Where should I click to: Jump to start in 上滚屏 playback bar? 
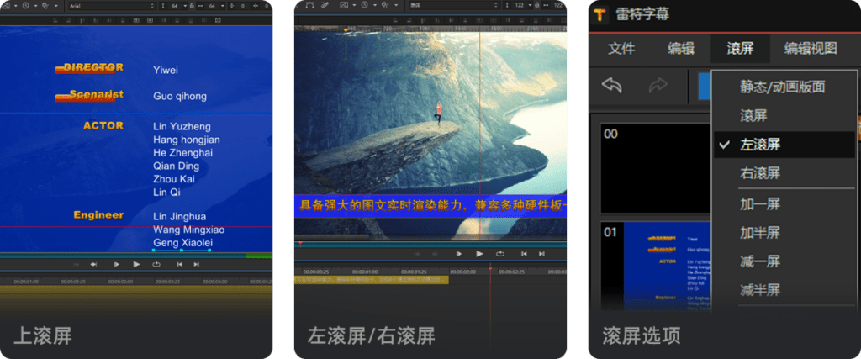[179, 265]
